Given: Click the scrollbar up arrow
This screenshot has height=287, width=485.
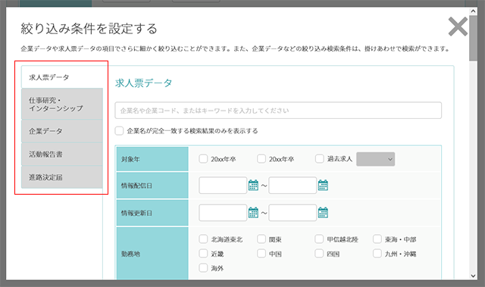Looking at the screenshot, I should tap(473, 11).
